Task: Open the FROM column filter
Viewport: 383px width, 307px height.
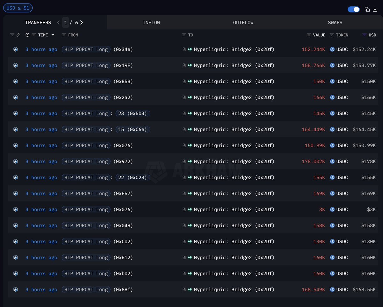Action: pos(64,35)
